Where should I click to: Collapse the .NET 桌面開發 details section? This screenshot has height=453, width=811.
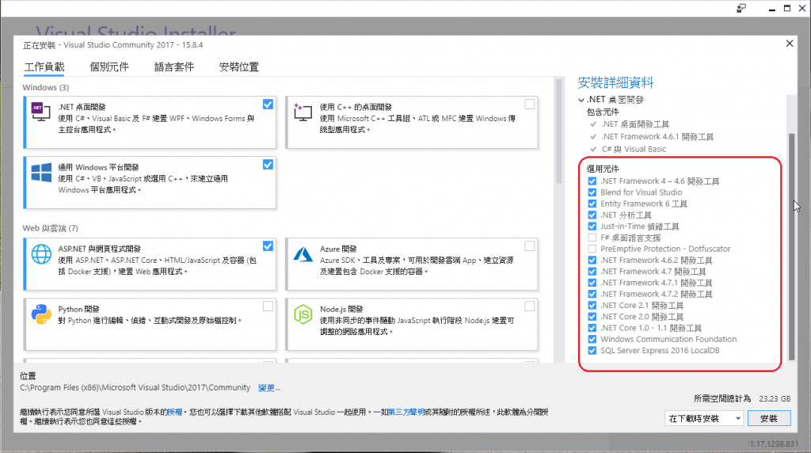[581, 100]
